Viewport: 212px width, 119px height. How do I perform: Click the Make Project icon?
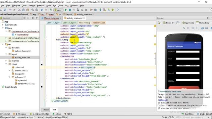[x=51, y=10]
